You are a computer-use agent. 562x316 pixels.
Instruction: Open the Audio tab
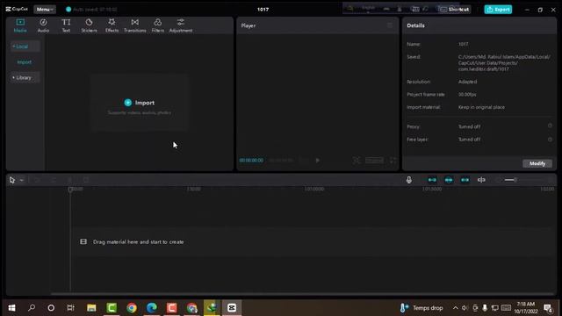43,25
